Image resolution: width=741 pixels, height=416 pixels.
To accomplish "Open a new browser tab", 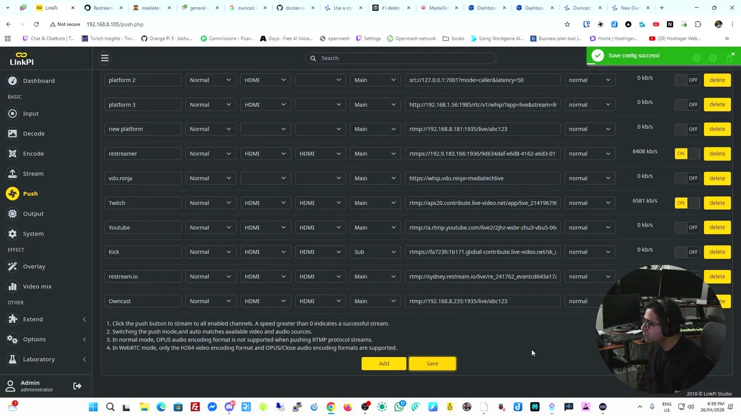I will point(662,8).
